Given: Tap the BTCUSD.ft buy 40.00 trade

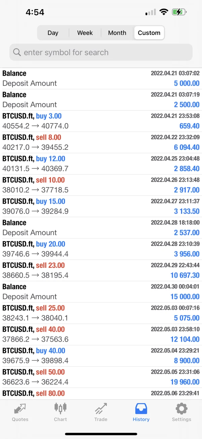Looking at the screenshot, I should tap(101, 355).
